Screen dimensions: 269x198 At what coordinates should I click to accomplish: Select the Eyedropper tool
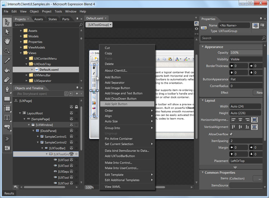[x=7, y=61]
